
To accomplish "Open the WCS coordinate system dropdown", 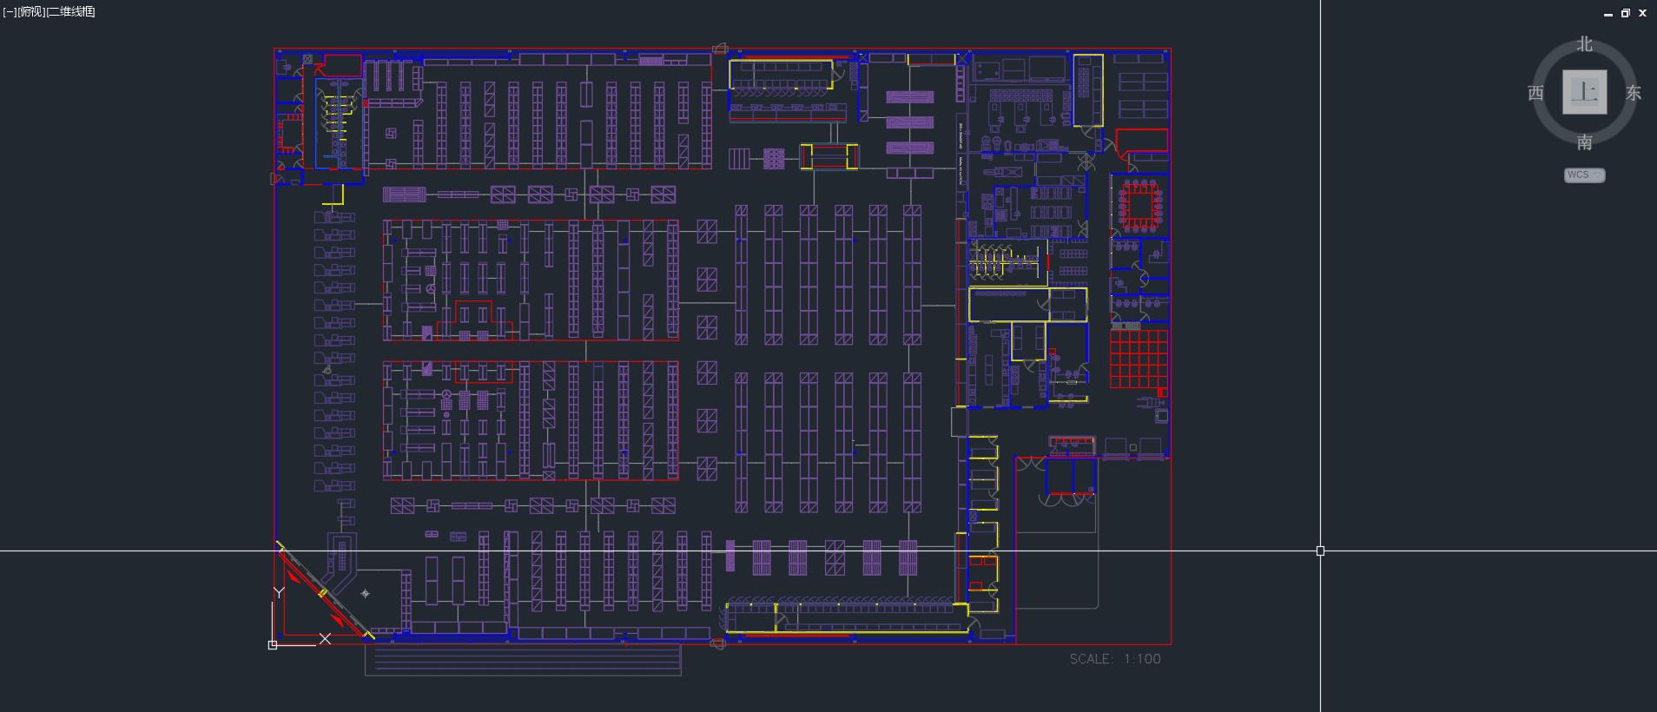I will [x=1585, y=175].
